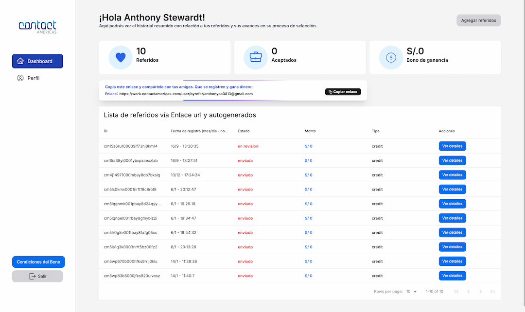Copy the referral link with Copiar enlace
Viewport: 525px width, 312px height.
click(x=343, y=92)
